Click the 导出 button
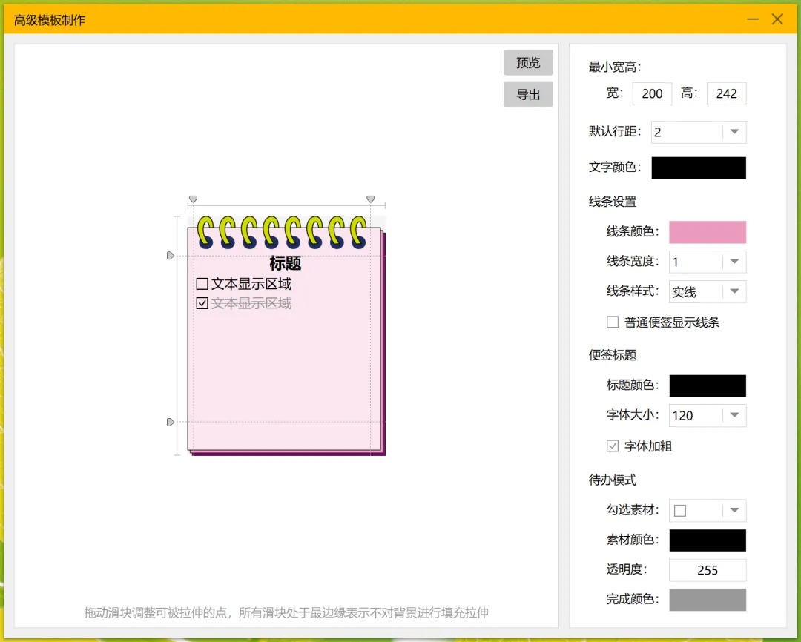Screen dimensions: 801x642 528,95
